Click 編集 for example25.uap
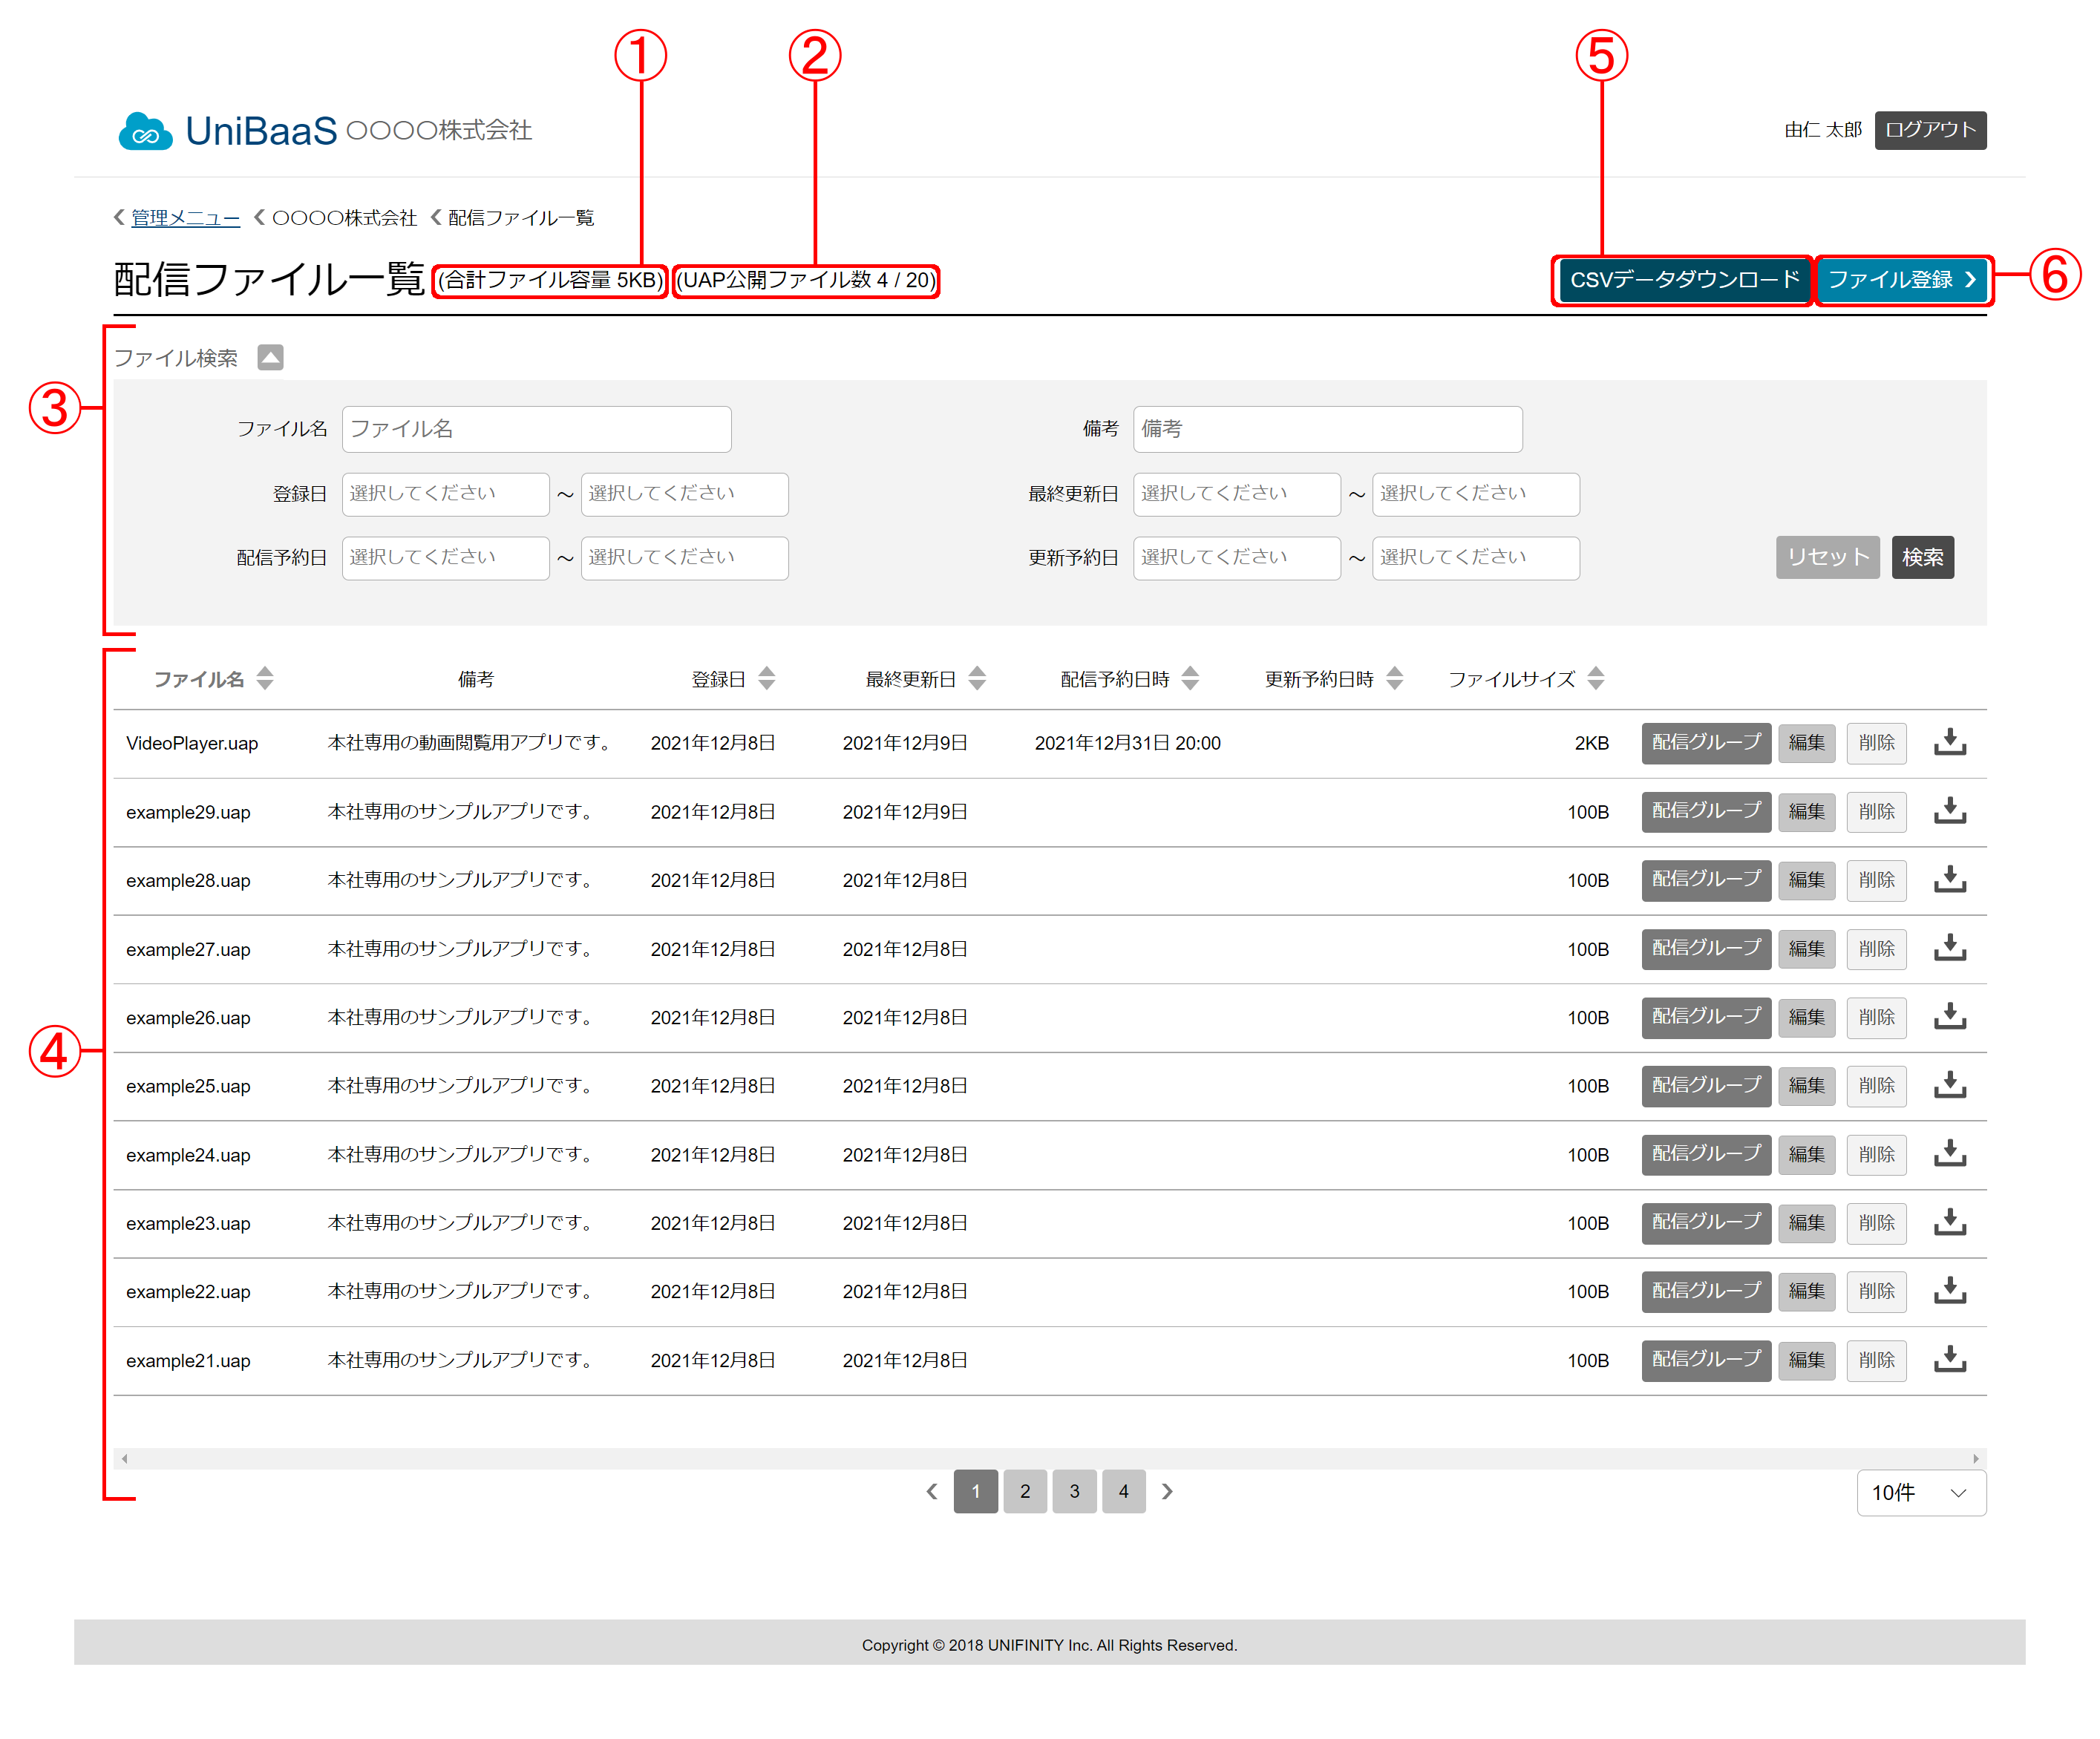The height and width of the screenshot is (1739, 2100). [1806, 1085]
